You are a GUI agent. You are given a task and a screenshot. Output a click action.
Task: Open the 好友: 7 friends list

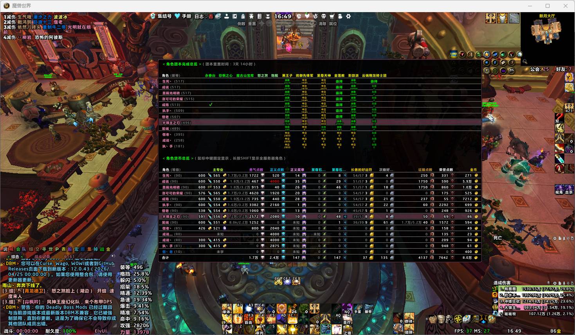[x=564, y=69]
